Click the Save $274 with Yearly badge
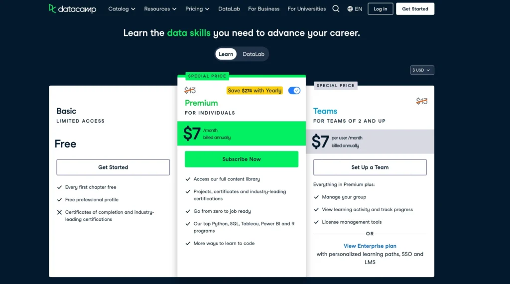The height and width of the screenshot is (284, 510). (x=255, y=91)
